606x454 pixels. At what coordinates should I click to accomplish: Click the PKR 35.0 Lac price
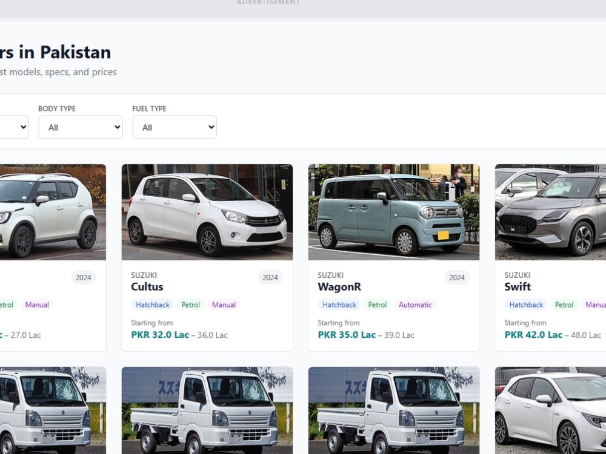pos(347,335)
